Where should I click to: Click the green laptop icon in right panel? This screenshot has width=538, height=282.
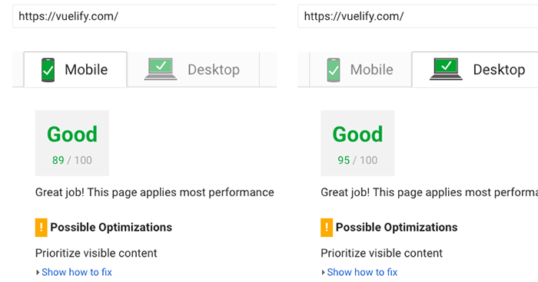pyautogui.click(x=446, y=69)
